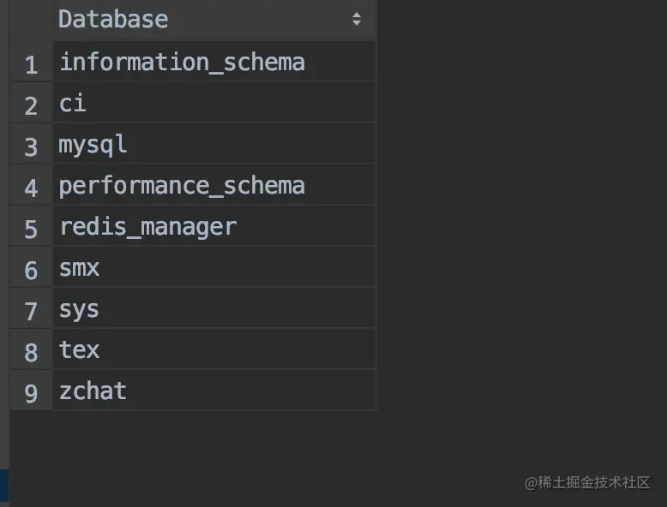Screen dimensions: 667x507
Task: Select the tex database cell
Action: pos(80,349)
